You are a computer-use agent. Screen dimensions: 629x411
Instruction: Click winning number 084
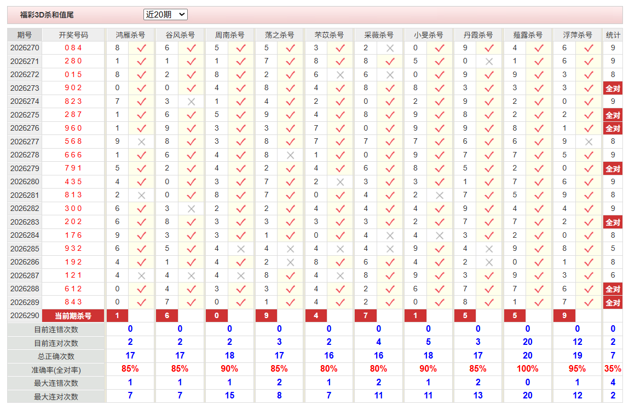point(73,48)
